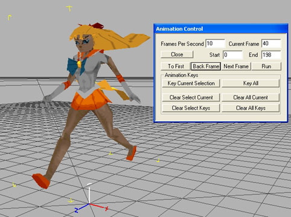Click into the Current Frame field

pos(271,43)
